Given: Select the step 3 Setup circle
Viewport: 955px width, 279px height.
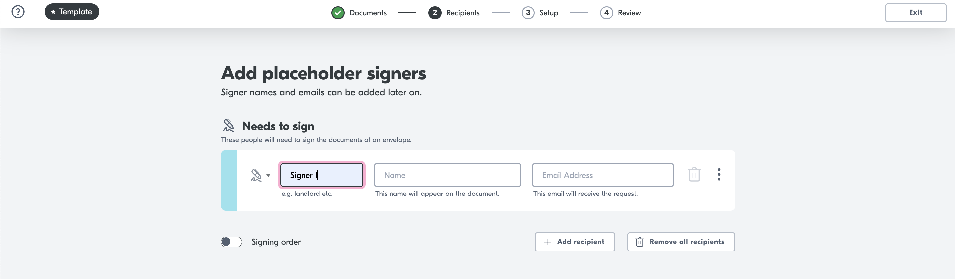Looking at the screenshot, I should click(528, 13).
